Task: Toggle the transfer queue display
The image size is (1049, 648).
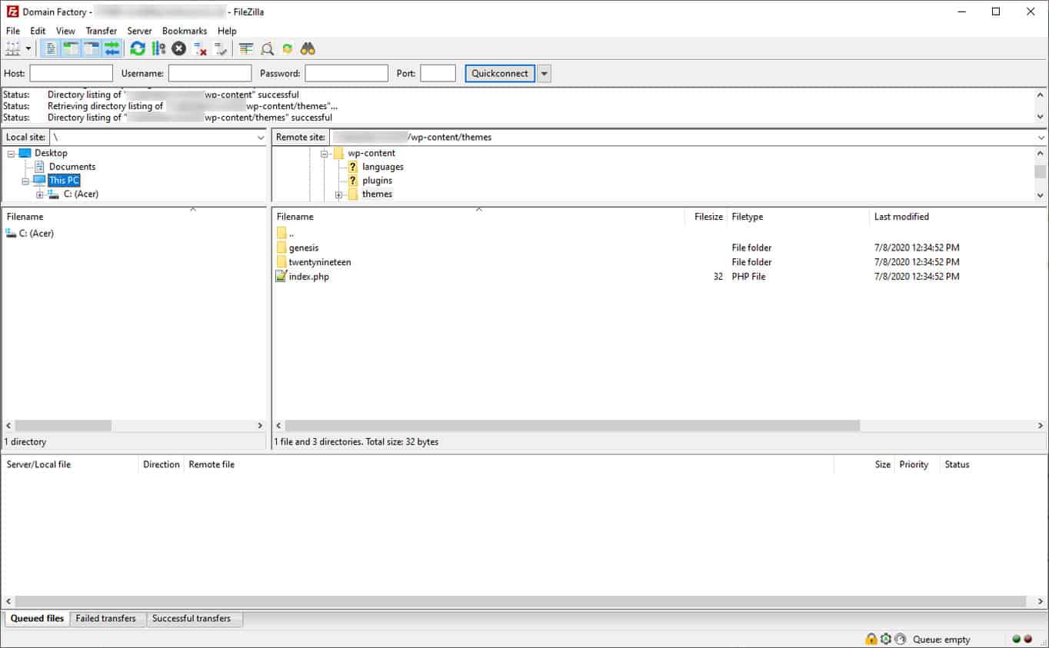Action: coord(112,48)
